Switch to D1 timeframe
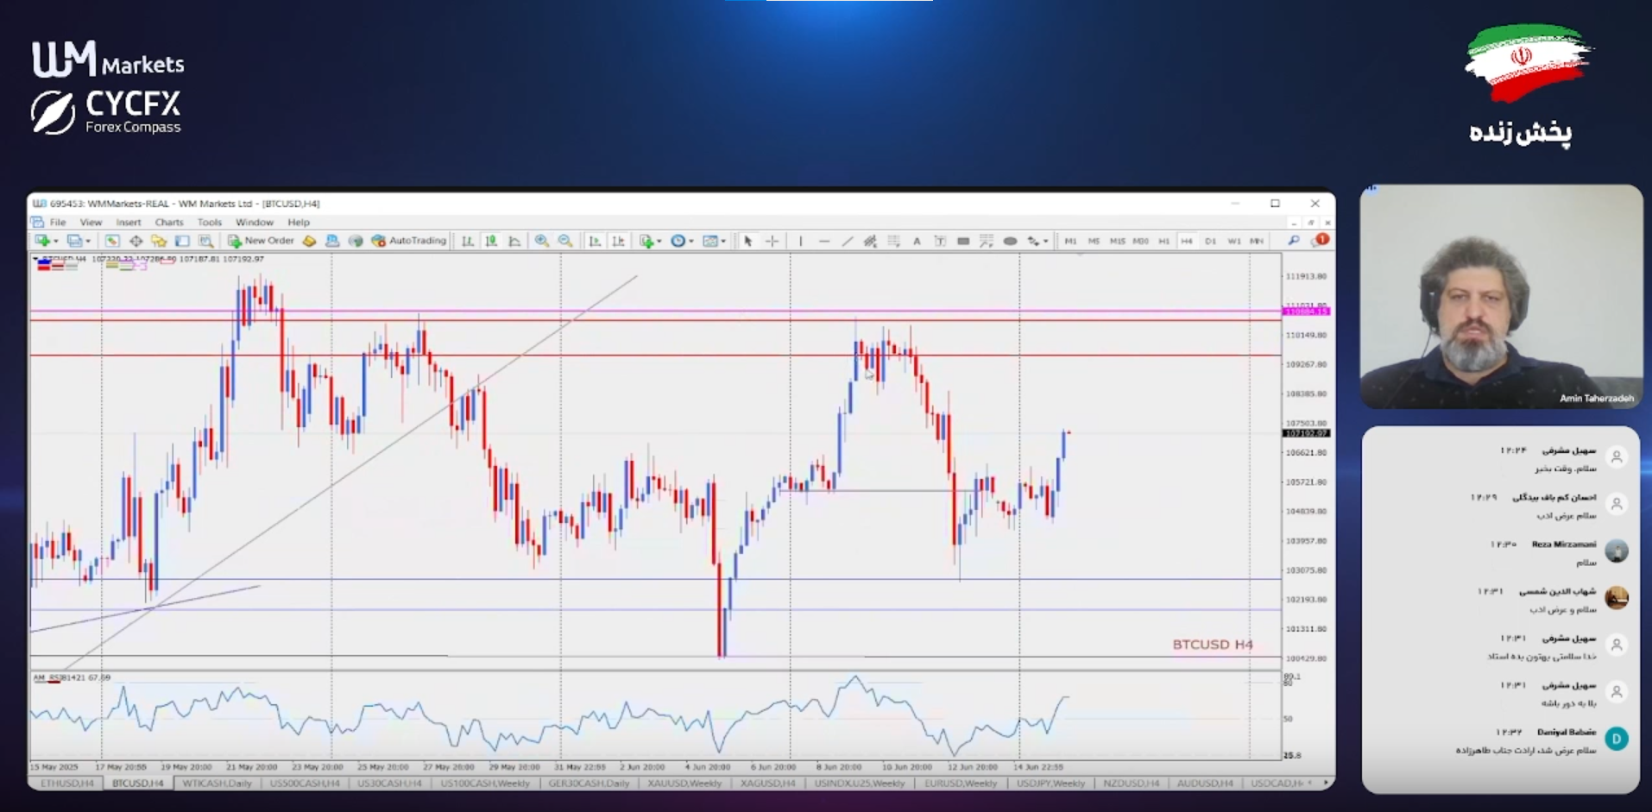Viewport: 1652px width, 812px height. 1210,242
